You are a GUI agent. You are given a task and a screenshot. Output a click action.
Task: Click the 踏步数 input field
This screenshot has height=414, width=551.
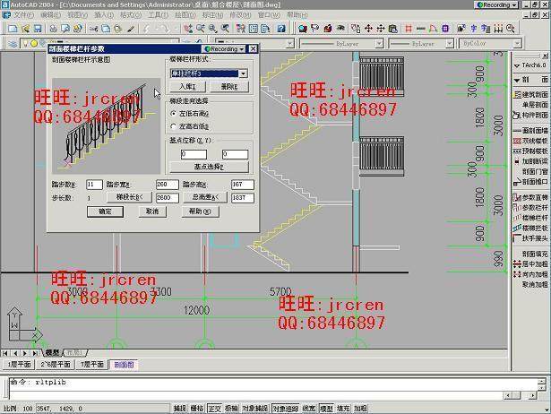tap(94, 185)
